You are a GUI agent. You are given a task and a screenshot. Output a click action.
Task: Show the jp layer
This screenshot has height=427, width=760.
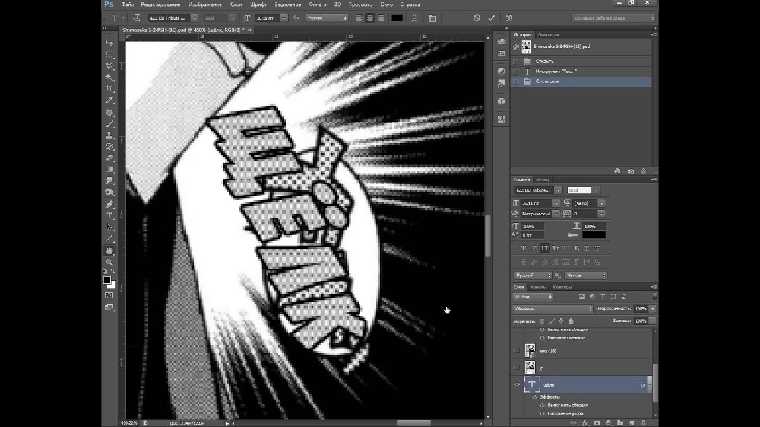tap(517, 368)
